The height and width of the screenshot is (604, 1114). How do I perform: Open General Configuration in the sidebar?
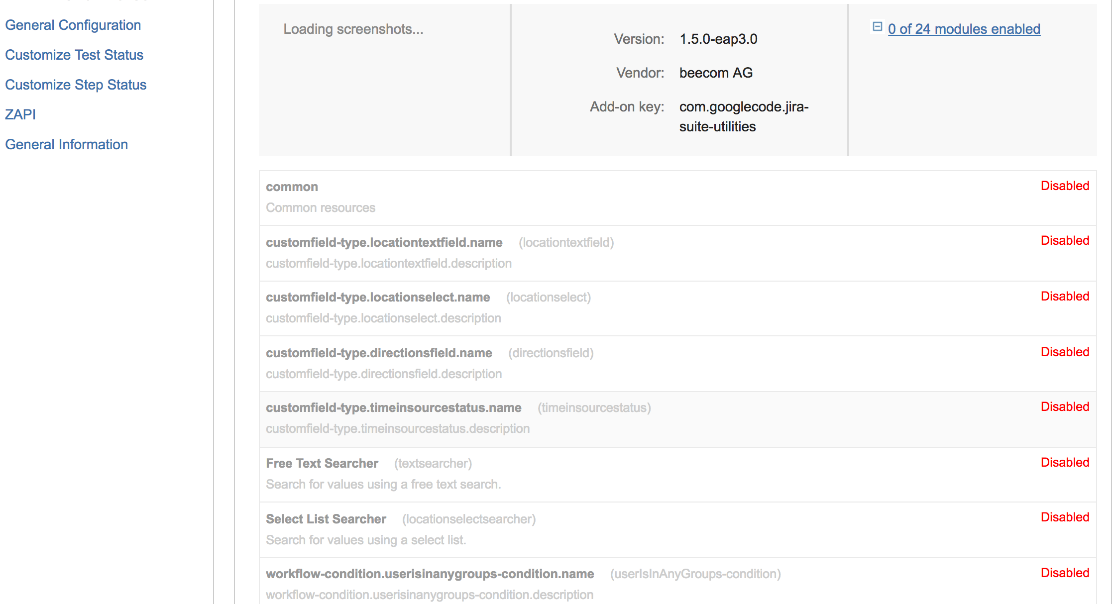point(73,25)
